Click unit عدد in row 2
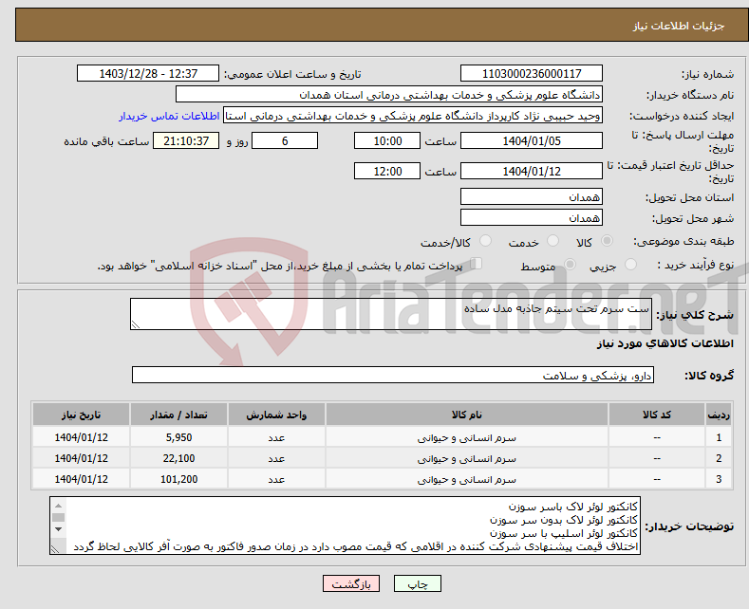Viewport: 749px width, 609px height. pyautogui.click(x=276, y=459)
